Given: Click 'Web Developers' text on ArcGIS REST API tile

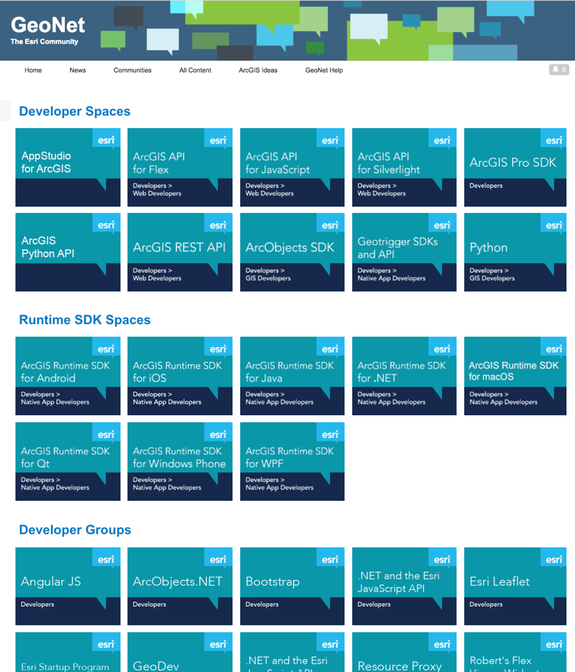Looking at the screenshot, I should [157, 278].
